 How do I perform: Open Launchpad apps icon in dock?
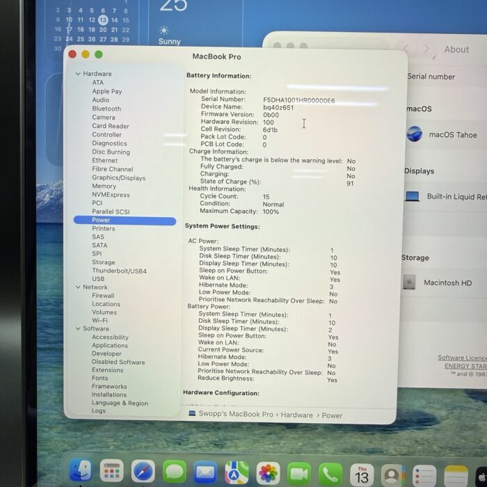point(111,471)
